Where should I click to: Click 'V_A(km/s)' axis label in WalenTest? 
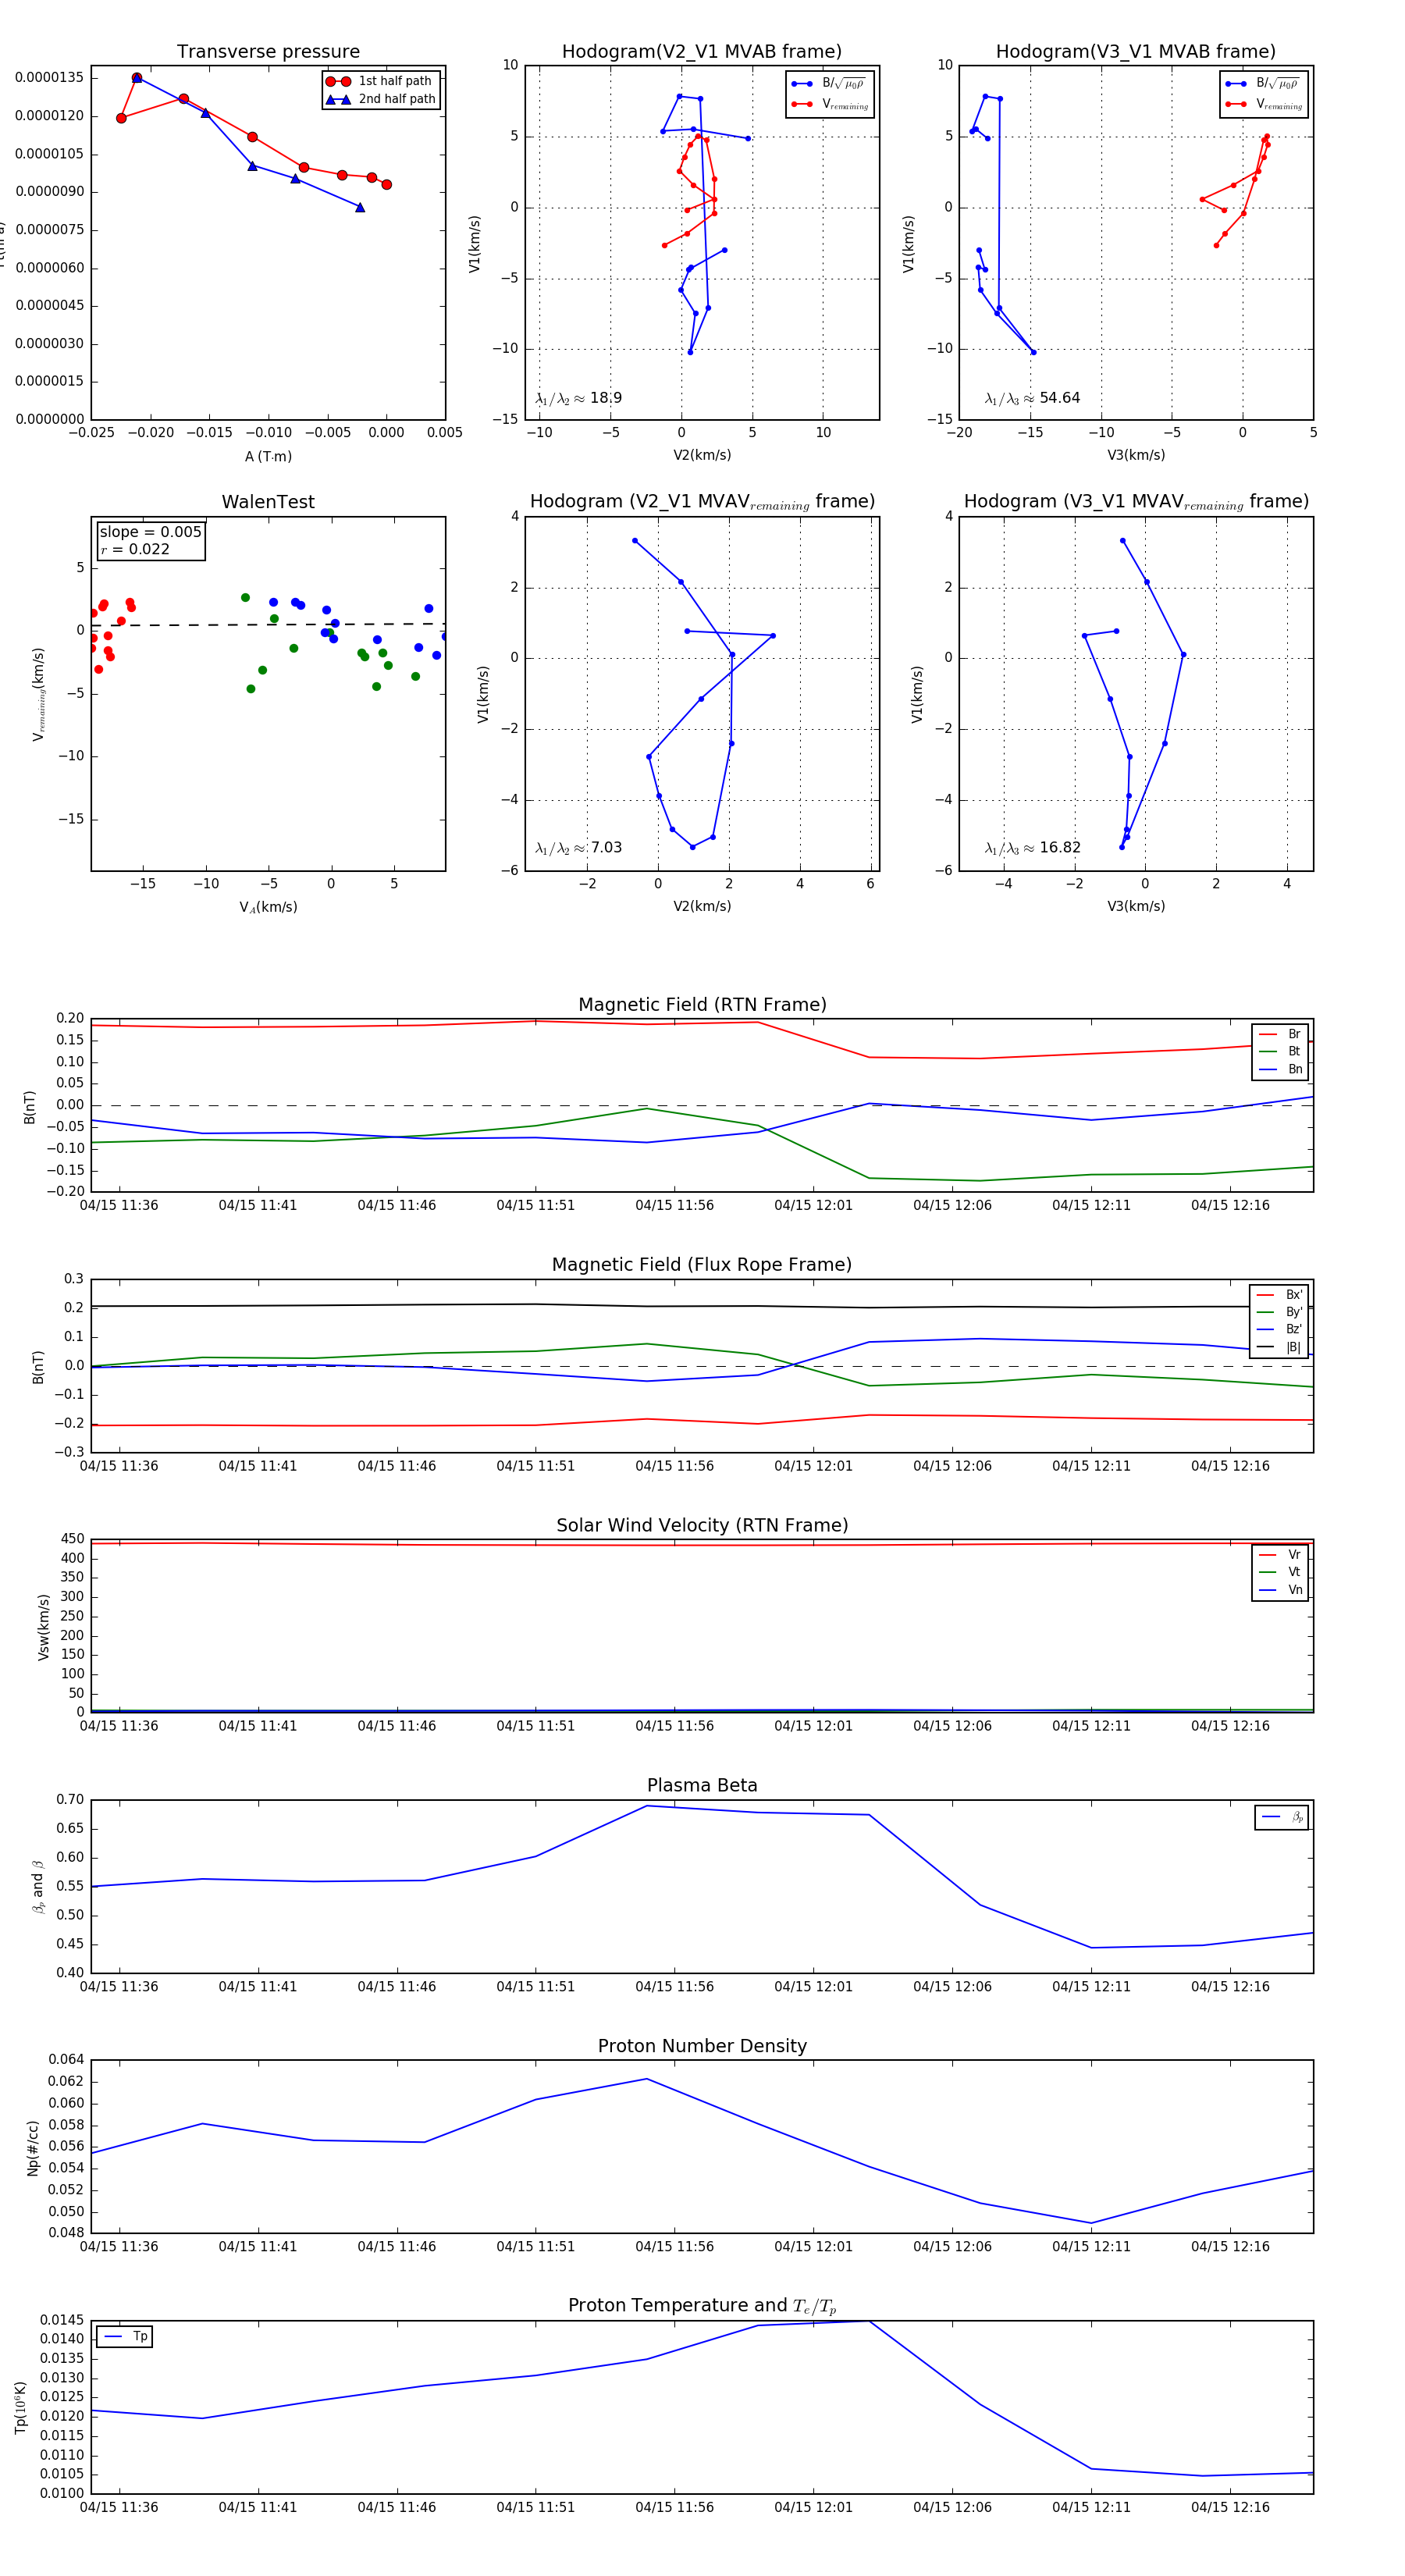tap(268, 907)
